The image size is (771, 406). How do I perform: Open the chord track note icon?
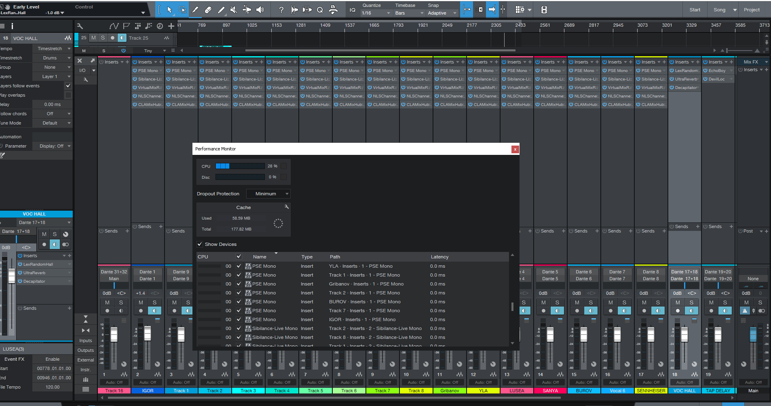tap(149, 26)
